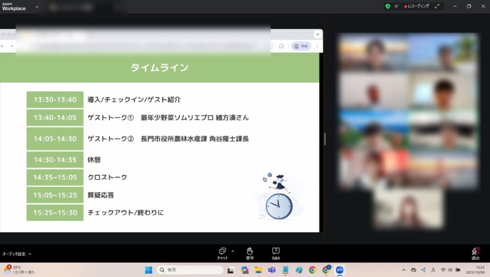Expand the tab search chevron in shared browser

(x=317, y=34)
